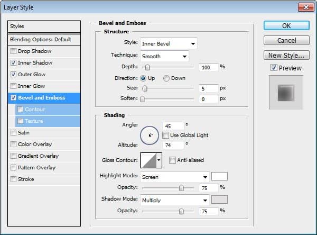Open the Style dropdown showing Inner Bevel
317x235 pixels.
click(x=169, y=43)
